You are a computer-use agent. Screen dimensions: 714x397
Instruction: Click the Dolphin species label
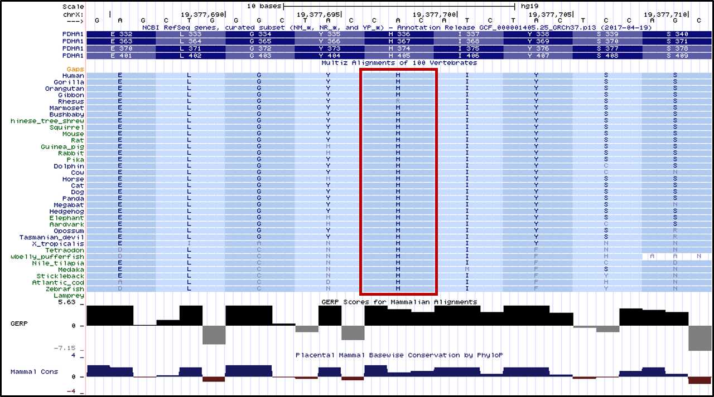pos(69,166)
